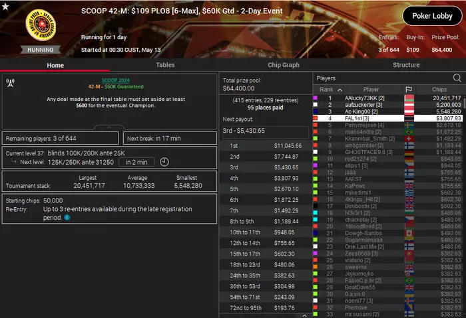Click Next break: in 17 min
Viewport: 466px width, 318px height.
pyautogui.click(x=170, y=138)
